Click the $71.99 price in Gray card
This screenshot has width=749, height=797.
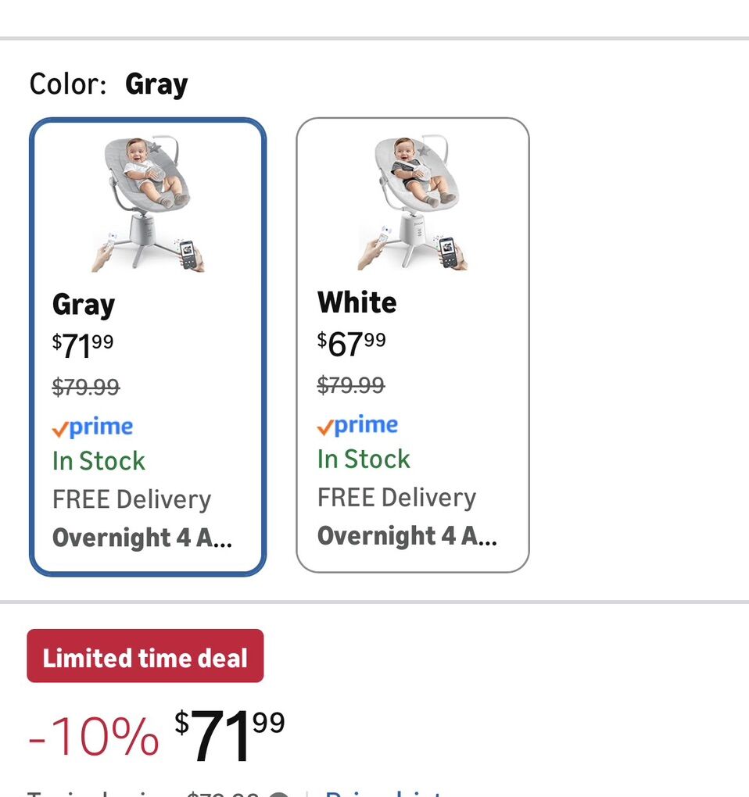pyautogui.click(x=83, y=345)
